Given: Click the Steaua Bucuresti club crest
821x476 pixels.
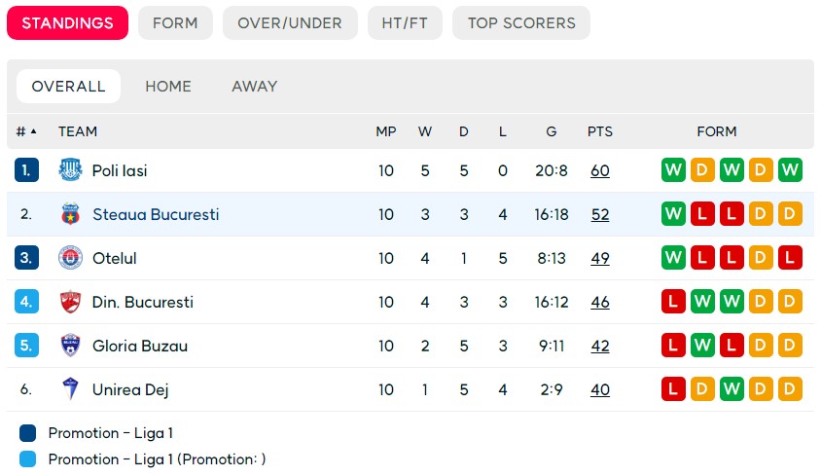Looking at the screenshot, I should tap(70, 214).
